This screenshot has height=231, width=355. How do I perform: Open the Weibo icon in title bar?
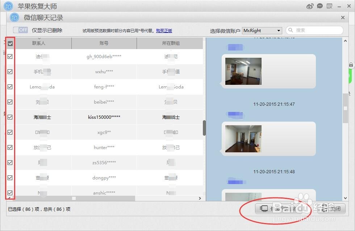310,6
